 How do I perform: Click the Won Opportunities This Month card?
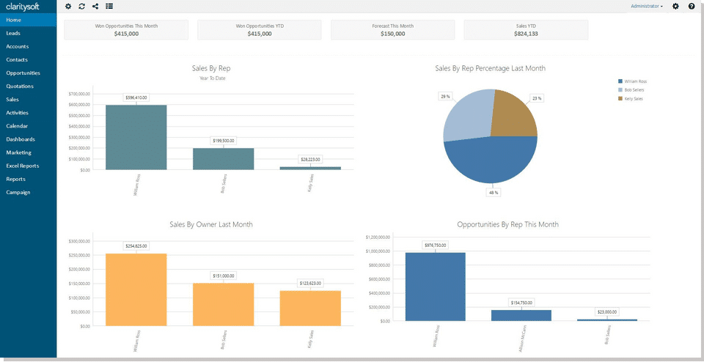point(126,29)
